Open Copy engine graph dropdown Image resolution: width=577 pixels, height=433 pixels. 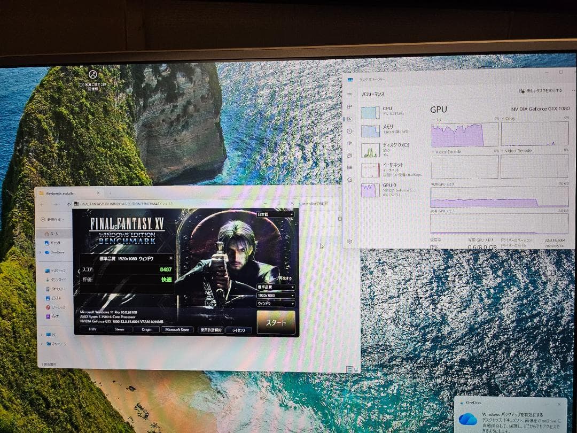508,119
